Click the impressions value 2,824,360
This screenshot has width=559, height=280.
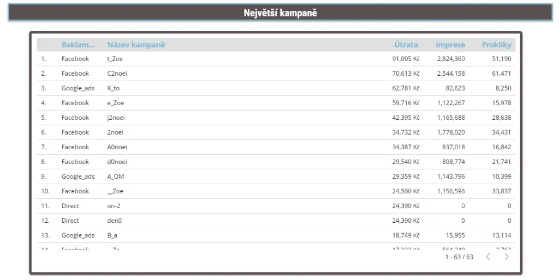451,59
